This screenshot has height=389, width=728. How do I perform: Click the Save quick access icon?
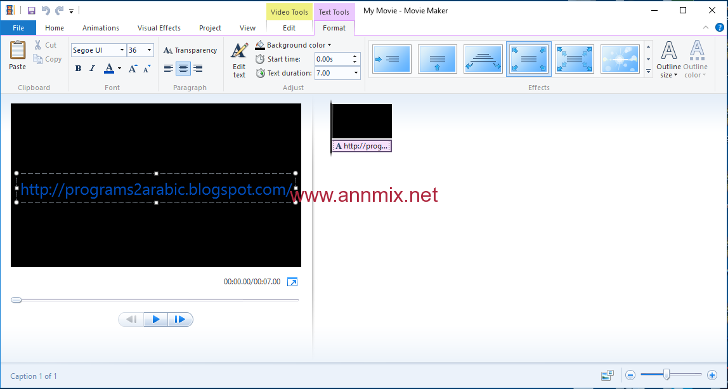(32, 10)
